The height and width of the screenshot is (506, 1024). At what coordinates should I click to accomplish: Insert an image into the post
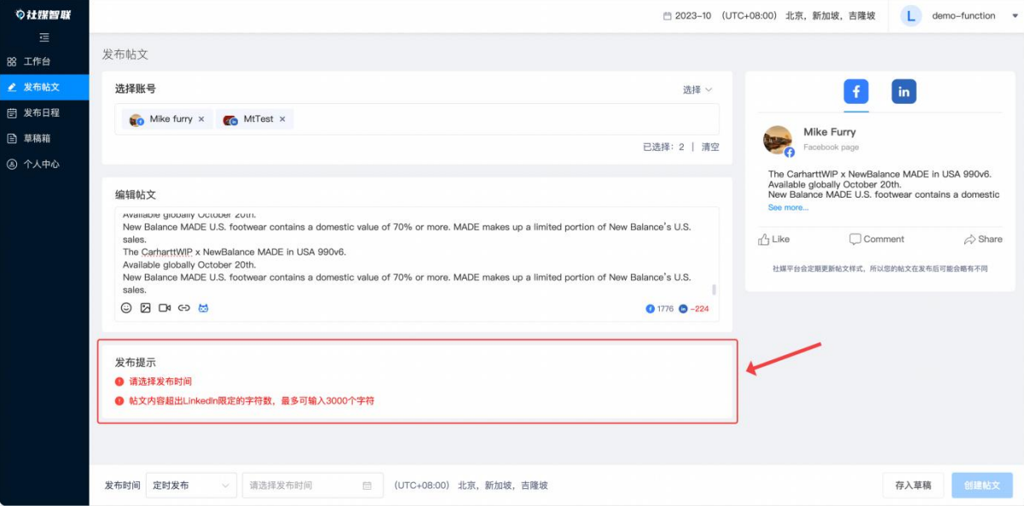(145, 308)
